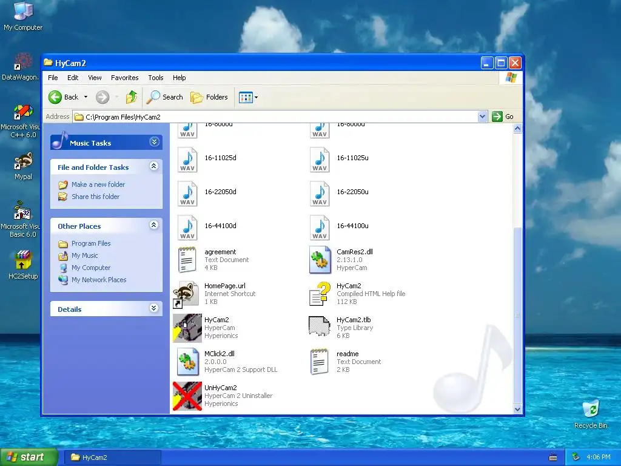Select the HyCam2 compiled HTML help file icon
Viewport: 621px width, 466px height.
click(320, 294)
